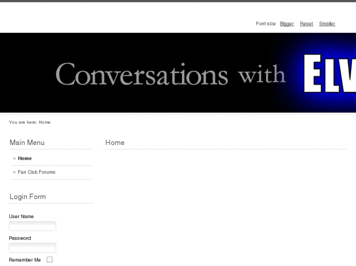Click the Font size label

265,24
